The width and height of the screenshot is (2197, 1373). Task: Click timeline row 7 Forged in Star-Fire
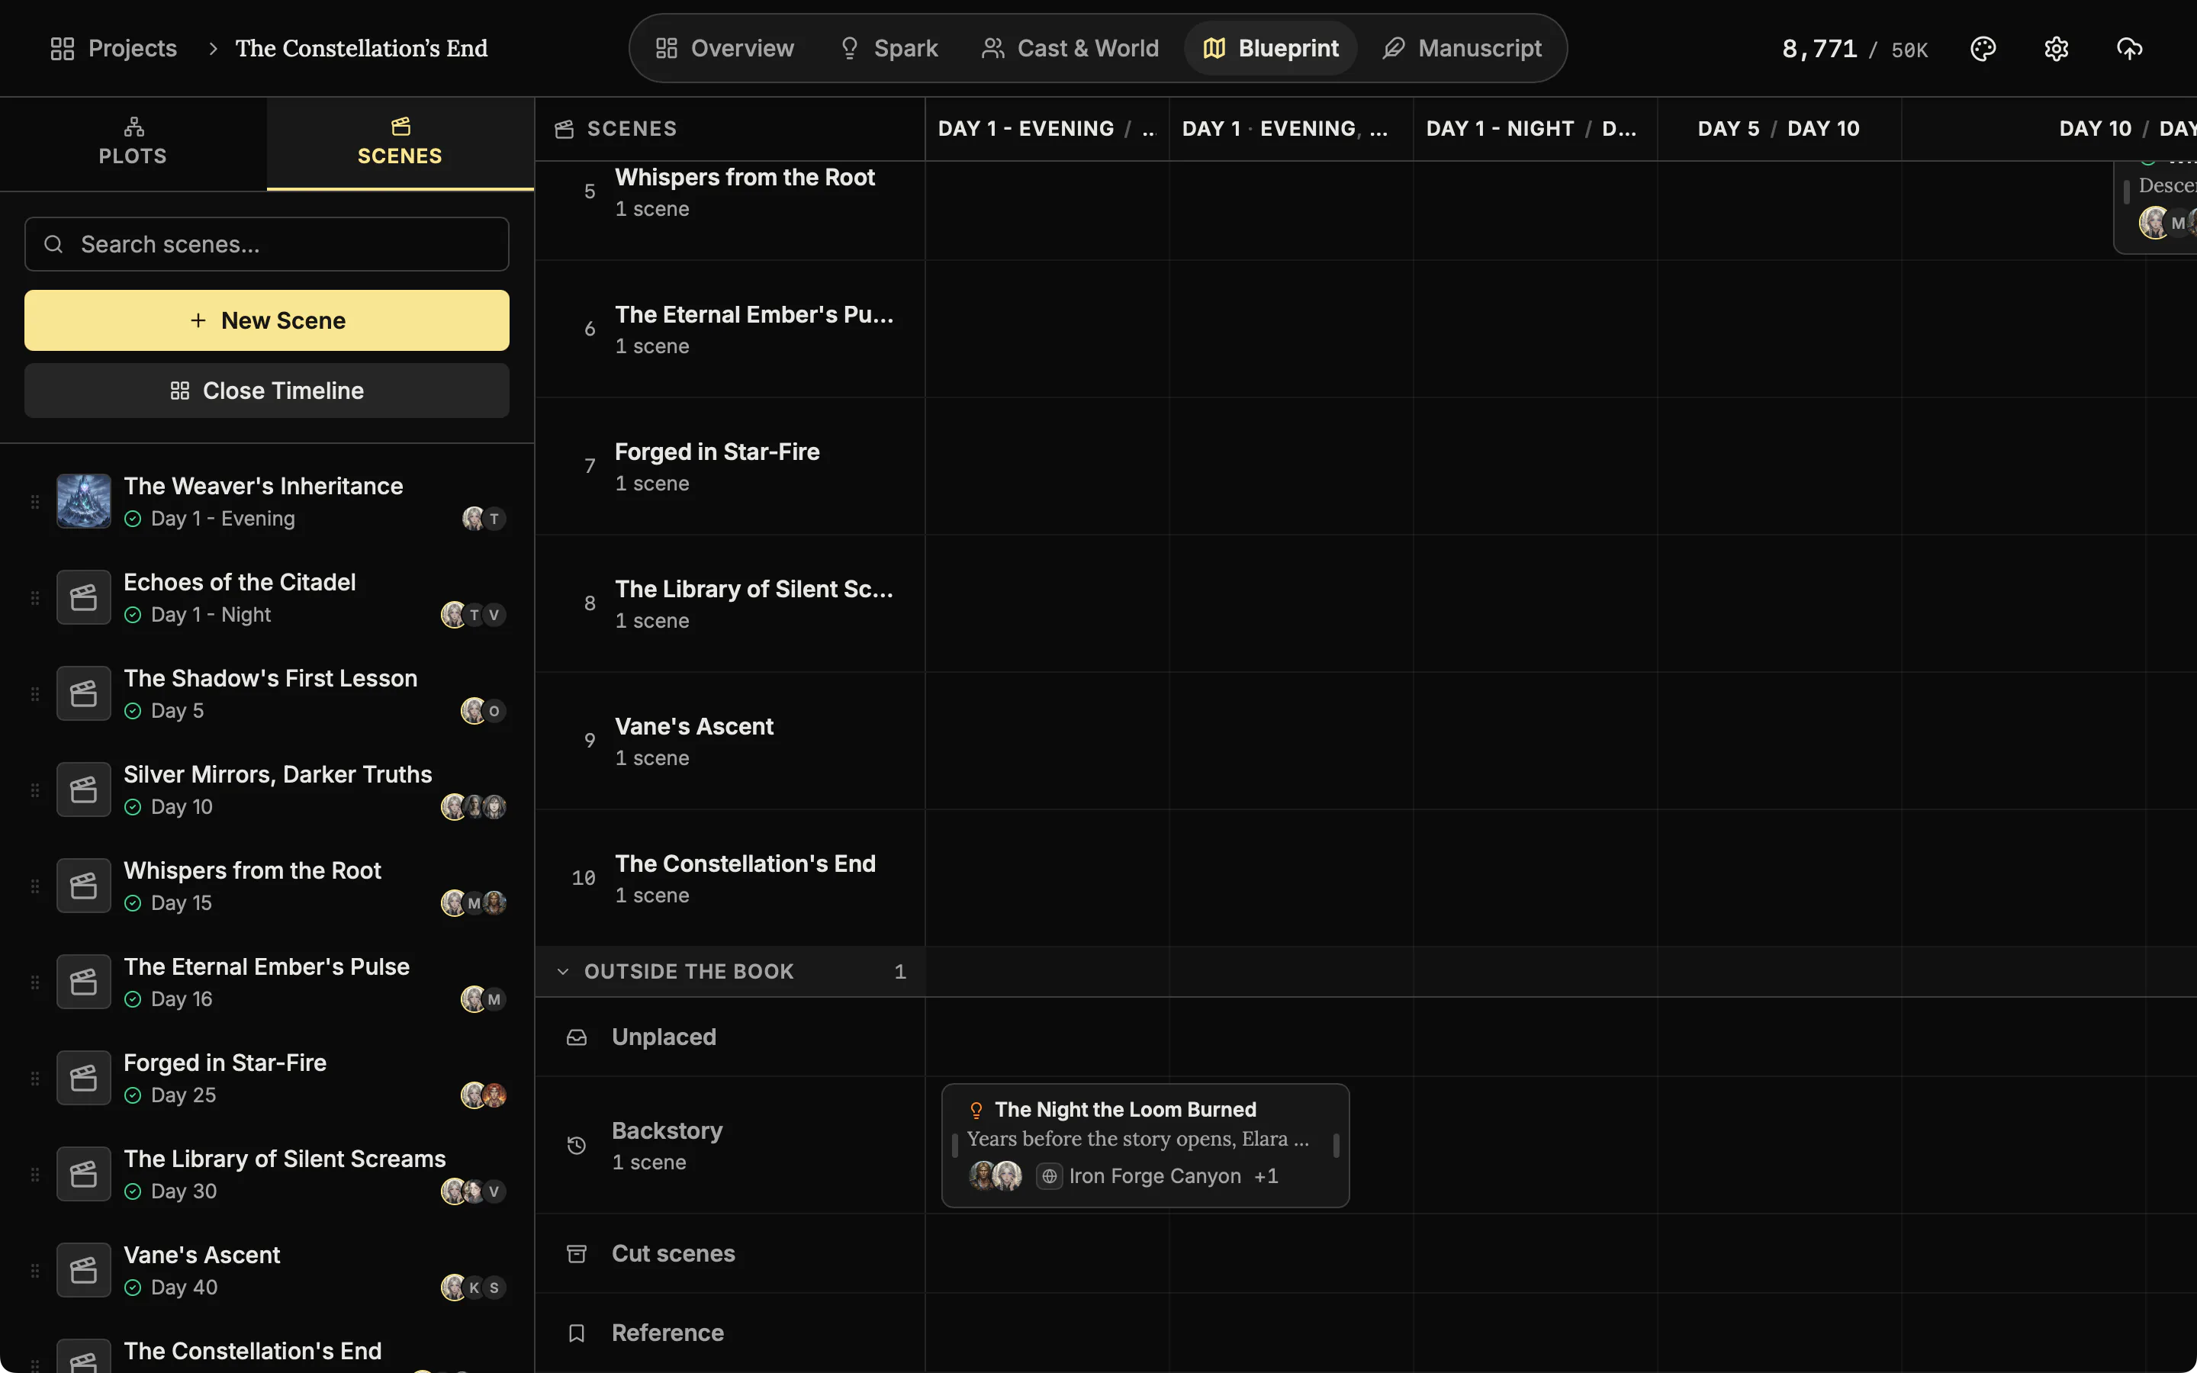(730, 467)
